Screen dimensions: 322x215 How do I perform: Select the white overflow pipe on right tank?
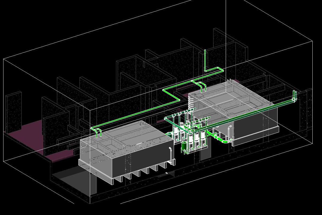click(x=230, y=131)
